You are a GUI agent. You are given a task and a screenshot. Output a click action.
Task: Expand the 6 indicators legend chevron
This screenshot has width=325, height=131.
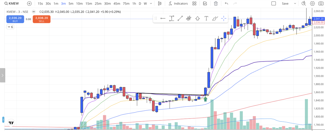(10, 27)
